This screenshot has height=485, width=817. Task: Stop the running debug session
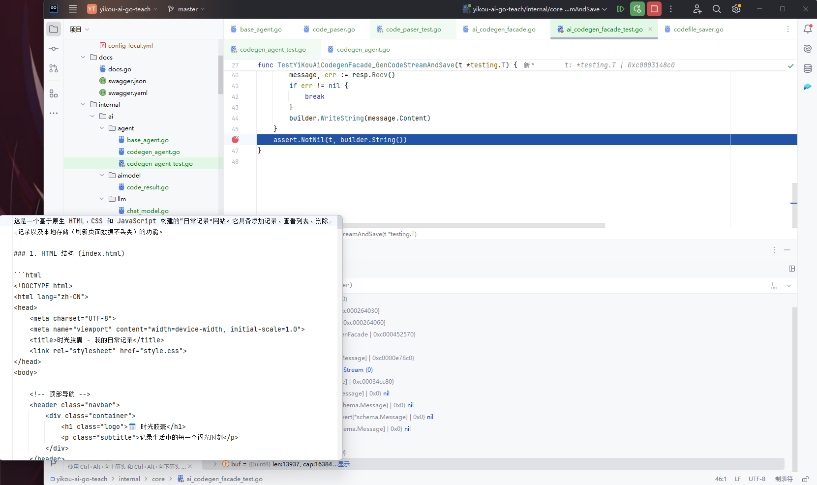[654, 9]
